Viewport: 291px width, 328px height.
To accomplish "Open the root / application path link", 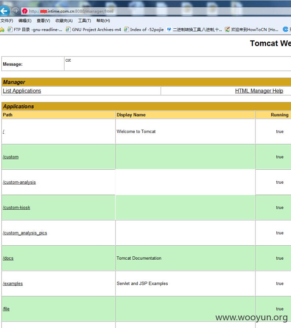I will tap(4, 131).
